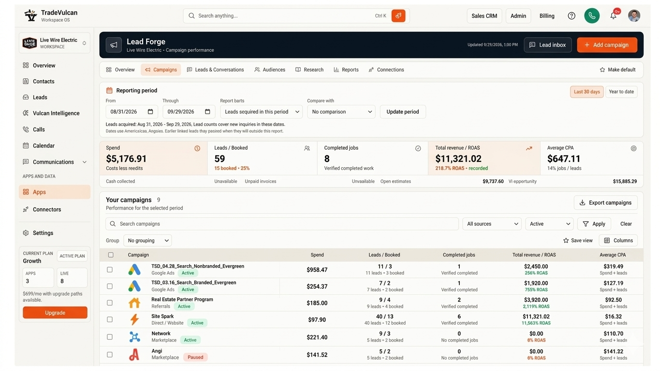Open the Reports tab

point(346,70)
